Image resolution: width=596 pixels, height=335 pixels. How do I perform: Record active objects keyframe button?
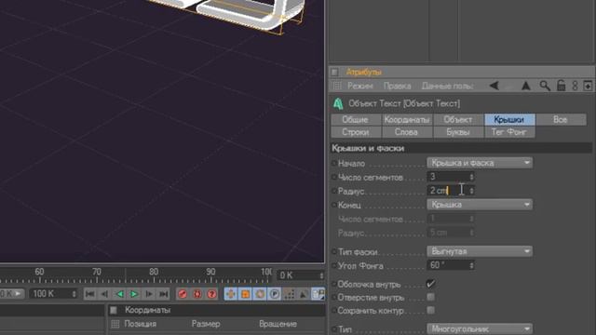coord(183,294)
